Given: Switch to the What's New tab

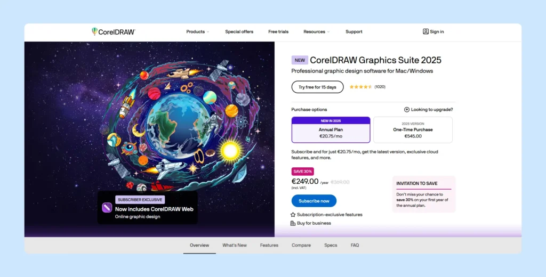Looking at the screenshot, I should (235, 246).
